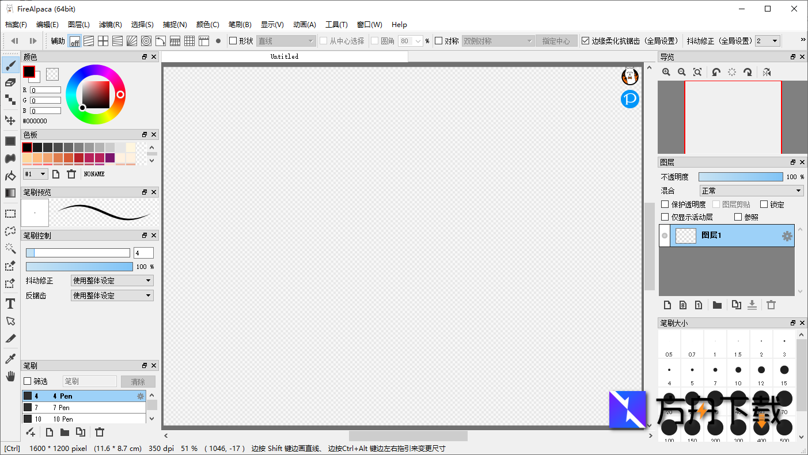Switch focus to the Untitled canvas tab
Viewport: 808px width, 455px height.
click(284, 56)
